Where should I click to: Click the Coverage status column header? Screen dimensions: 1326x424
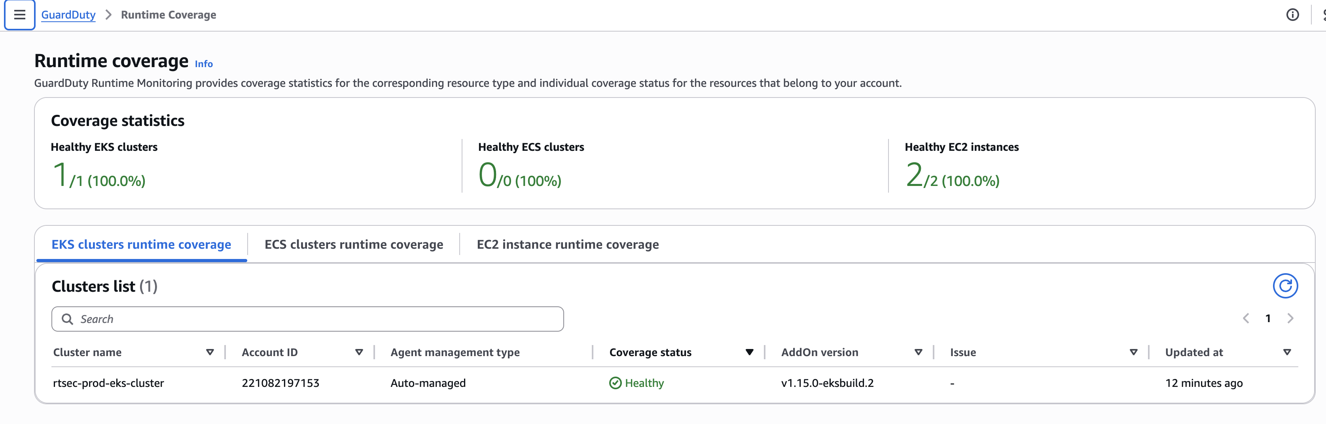(650, 353)
